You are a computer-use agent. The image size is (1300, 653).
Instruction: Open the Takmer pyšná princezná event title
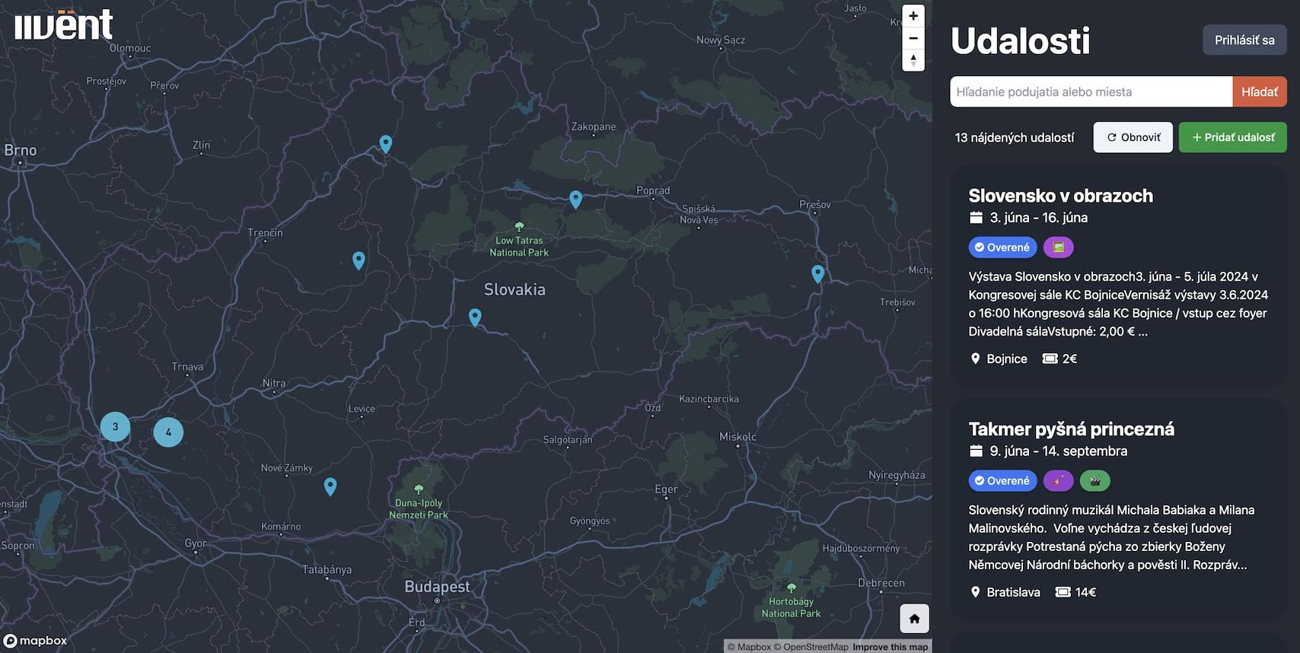1071,429
